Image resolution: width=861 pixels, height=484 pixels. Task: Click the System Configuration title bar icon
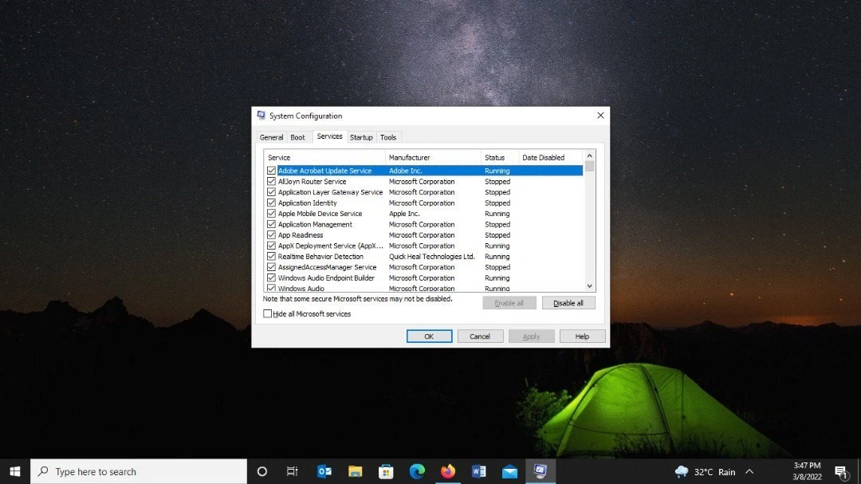[x=261, y=116]
